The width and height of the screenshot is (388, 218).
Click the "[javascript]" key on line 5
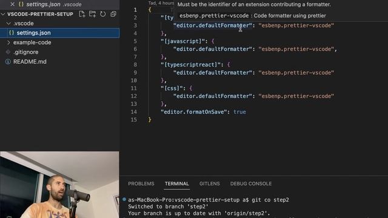(x=183, y=41)
